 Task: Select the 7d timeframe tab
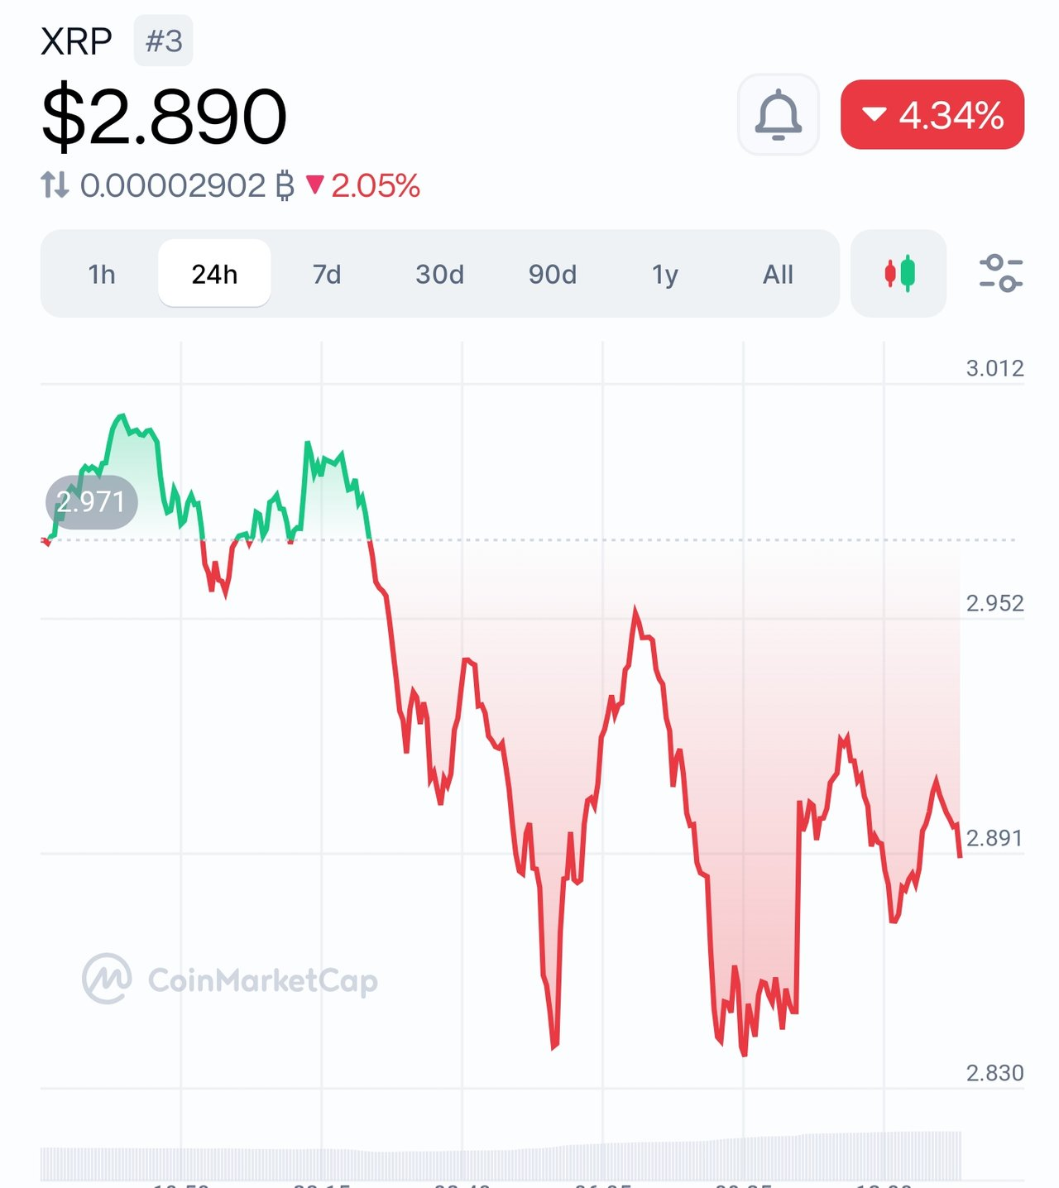pos(327,274)
